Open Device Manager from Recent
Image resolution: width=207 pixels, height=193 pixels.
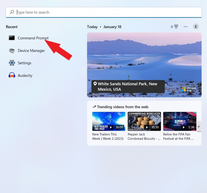(x=31, y=51)
